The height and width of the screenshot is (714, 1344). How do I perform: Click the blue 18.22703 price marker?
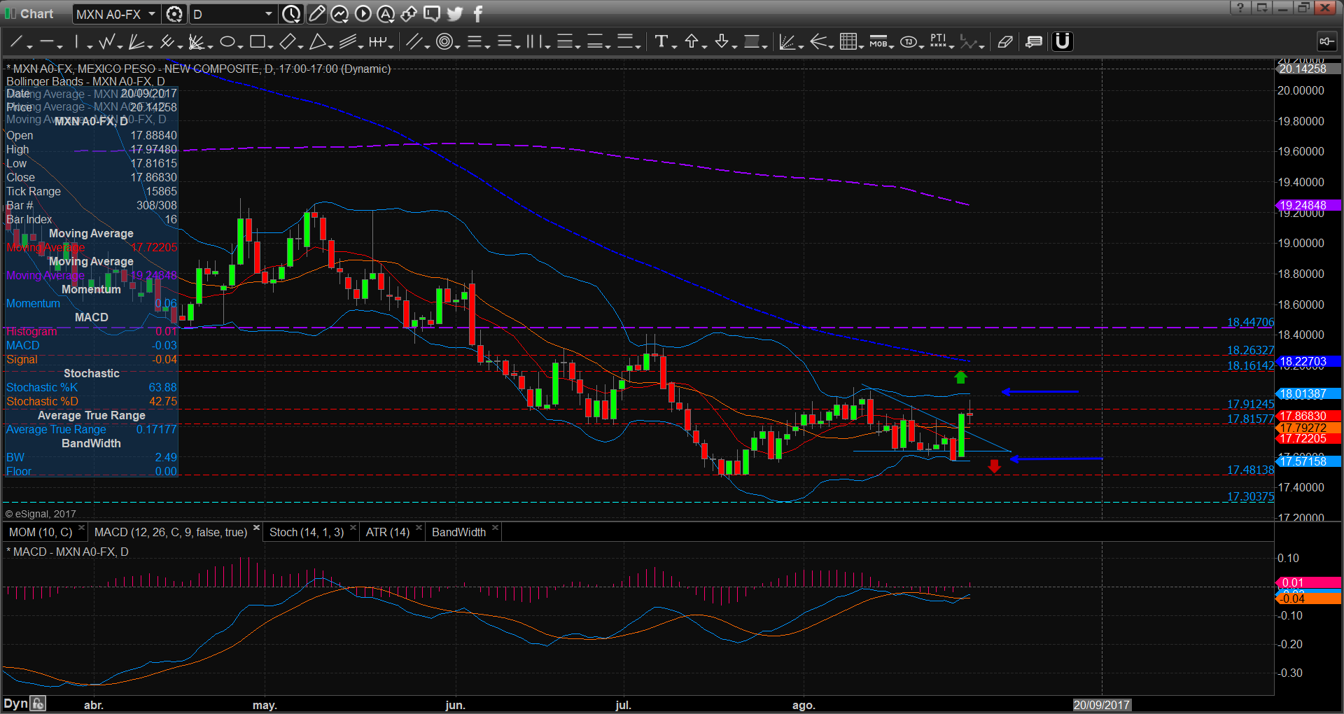[x=1308, y=361]
